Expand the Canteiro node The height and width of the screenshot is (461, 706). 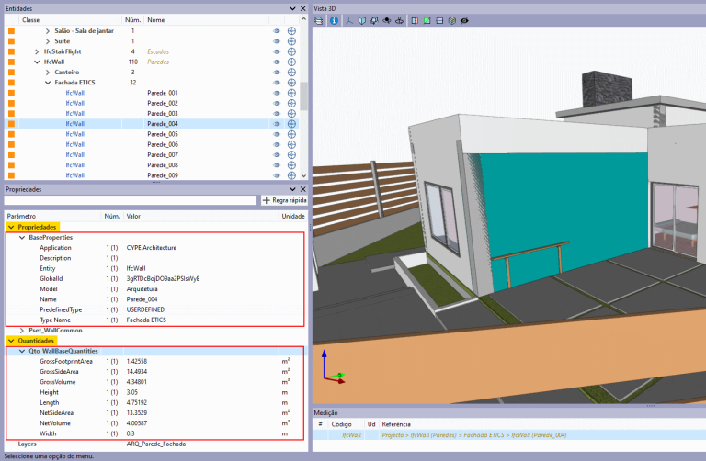48,72
